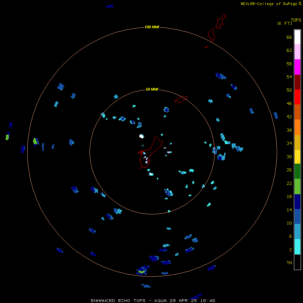The image size is (303, 303).
Task: Click the "66" legend value
Action: (289, 37)
